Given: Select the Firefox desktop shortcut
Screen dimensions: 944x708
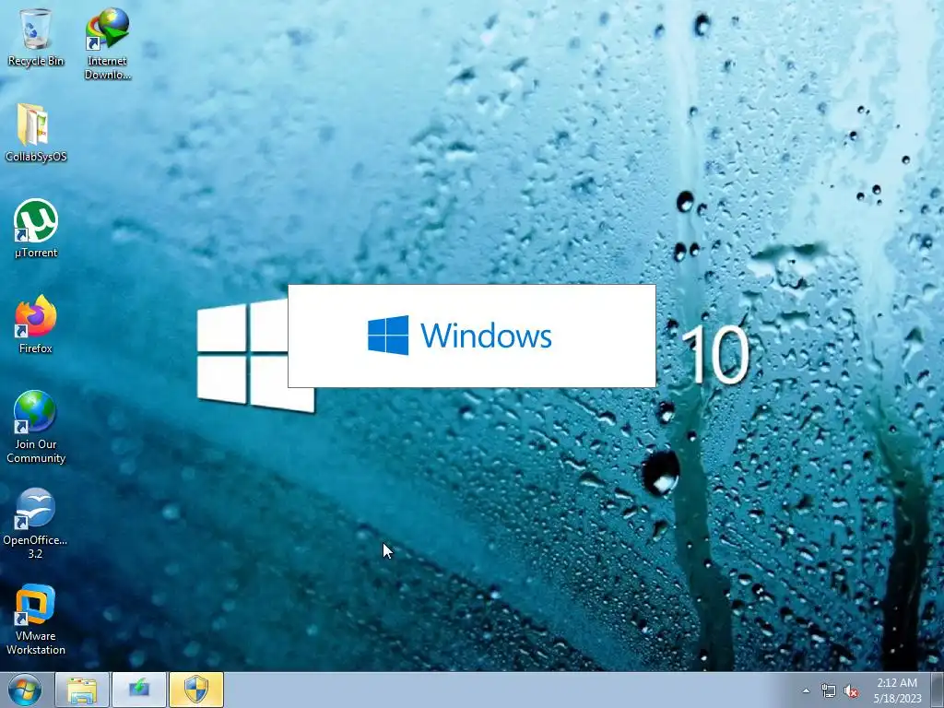Looking at the screenshot, I should (x=36, y=324).
